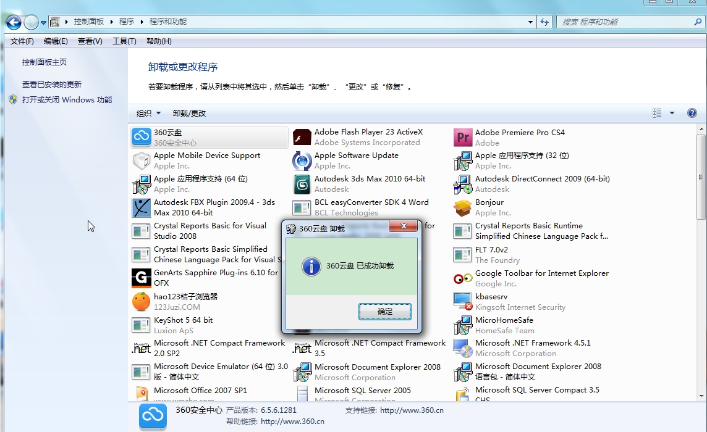Click the Autodesk 3ds Max 2010 icon
Image resolution: width=707 pixels, height=432 pixels.
coord(302,185)
